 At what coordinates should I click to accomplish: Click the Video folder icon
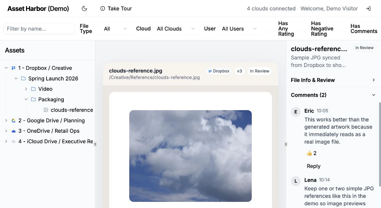click(x=33, y=89)
